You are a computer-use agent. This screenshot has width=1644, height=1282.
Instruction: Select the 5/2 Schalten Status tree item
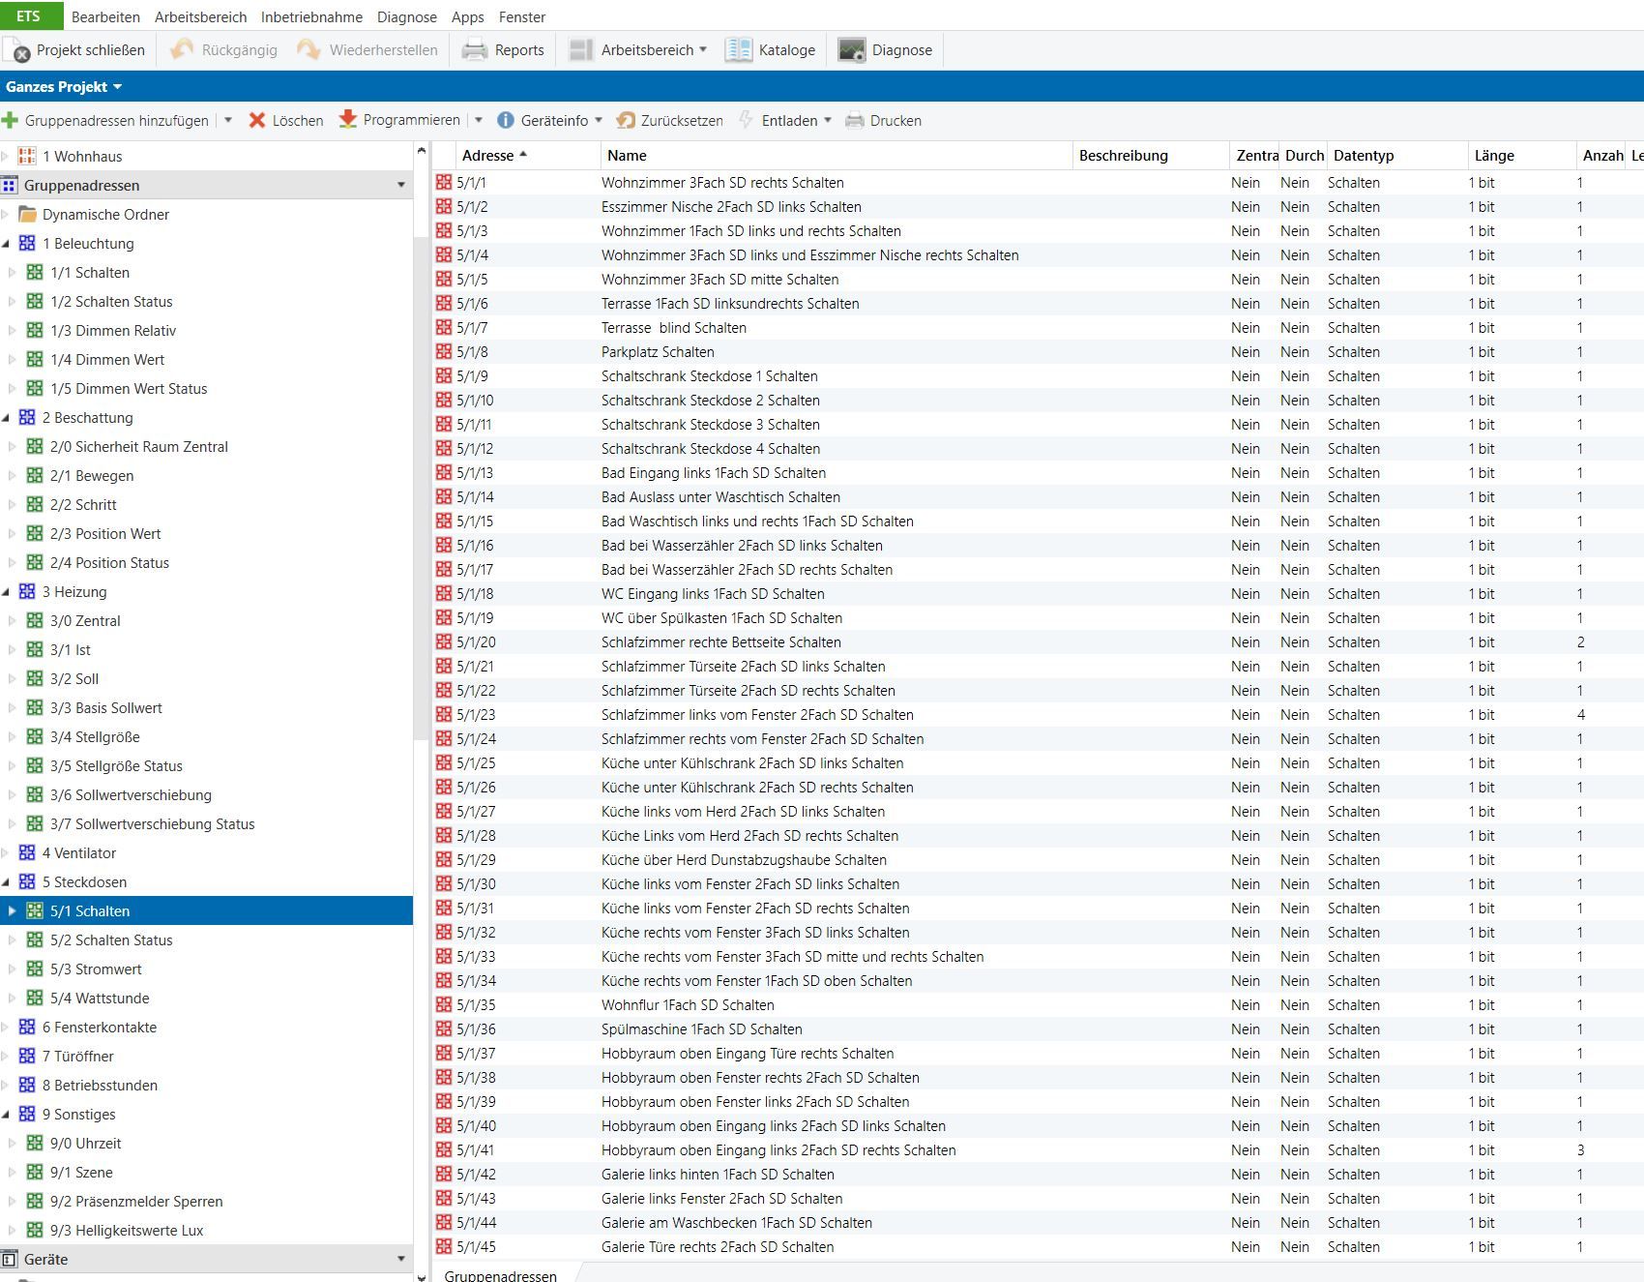111,939
